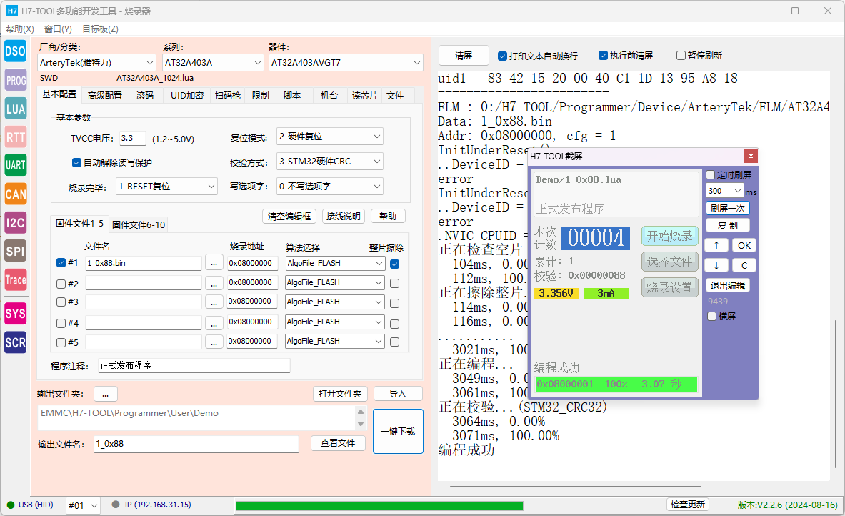The width and height of the screenshot is (845, 516).
Task: Toggle 自动解除读写保护 checkbox
Action: [76, 162]
